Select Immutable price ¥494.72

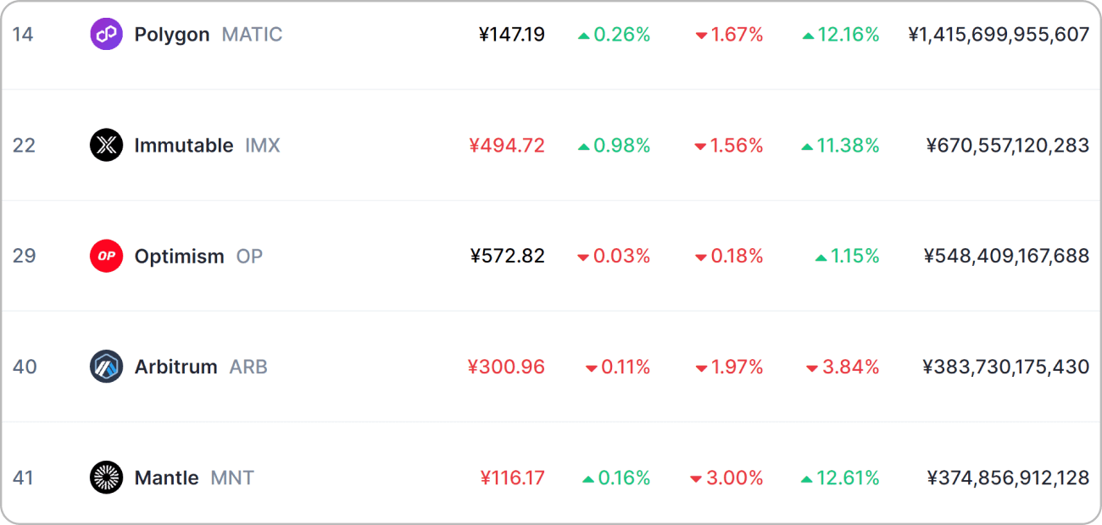(507, 146)
